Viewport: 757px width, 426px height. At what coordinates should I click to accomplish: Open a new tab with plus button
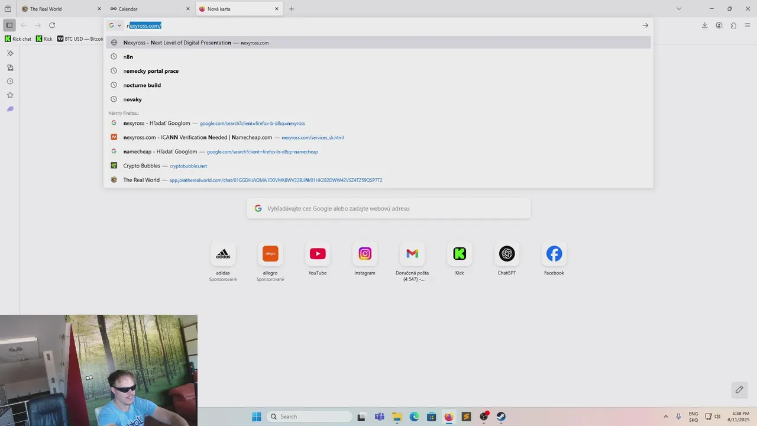click(x=292, y=9)
